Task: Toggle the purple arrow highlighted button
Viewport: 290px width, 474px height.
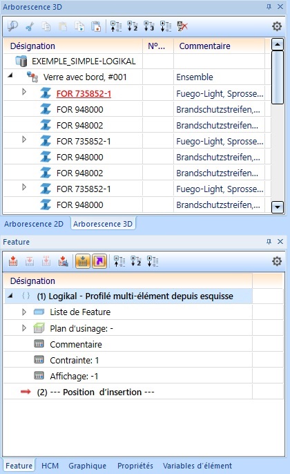Action: pyautogui.click(x=99, y=261)
